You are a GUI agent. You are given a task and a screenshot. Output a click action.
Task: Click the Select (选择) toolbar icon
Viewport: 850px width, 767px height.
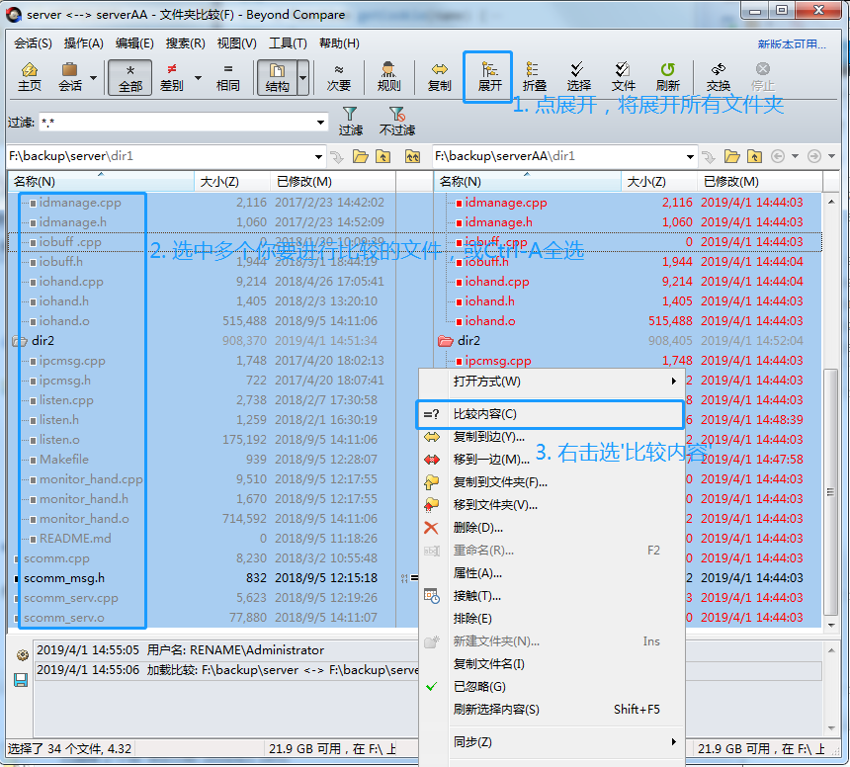tap(578, 77)
